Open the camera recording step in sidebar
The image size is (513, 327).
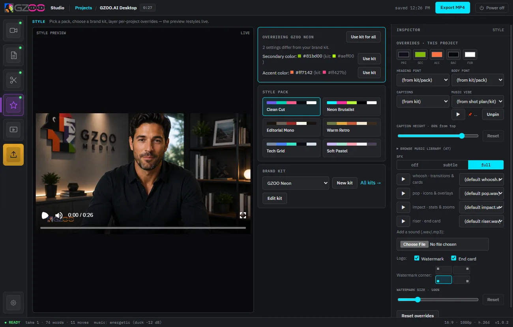[x=13, y=30]
